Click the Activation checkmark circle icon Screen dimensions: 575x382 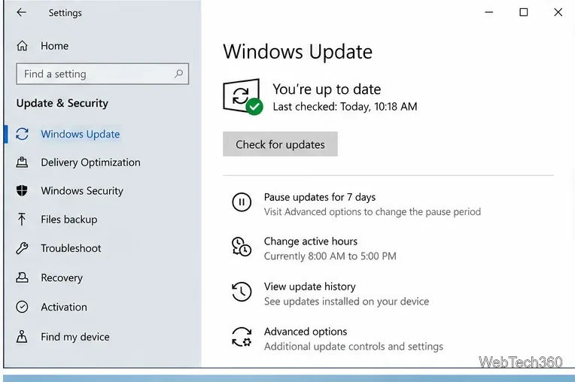22,307
